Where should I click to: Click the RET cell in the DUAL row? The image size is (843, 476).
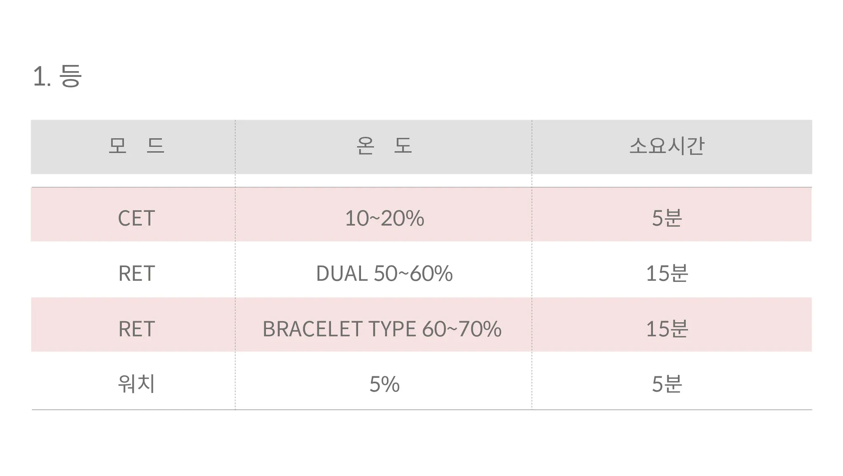(136, 273)
